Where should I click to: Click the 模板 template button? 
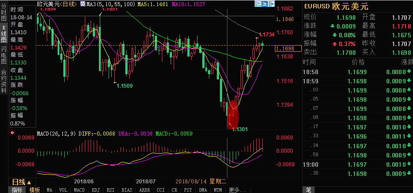[34, 190]
